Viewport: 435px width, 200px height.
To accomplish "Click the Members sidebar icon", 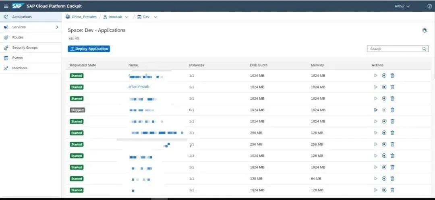I will click(6, 68).
